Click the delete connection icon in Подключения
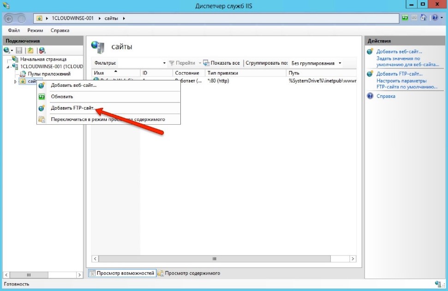Viewport: 448px width, 291px height. coord(42,50)
